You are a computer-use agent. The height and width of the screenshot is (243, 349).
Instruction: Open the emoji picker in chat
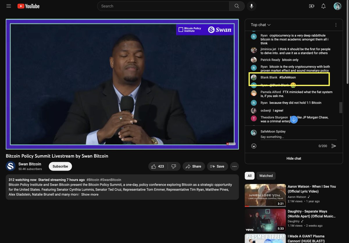pyautogui.click(x=254, y=146)
